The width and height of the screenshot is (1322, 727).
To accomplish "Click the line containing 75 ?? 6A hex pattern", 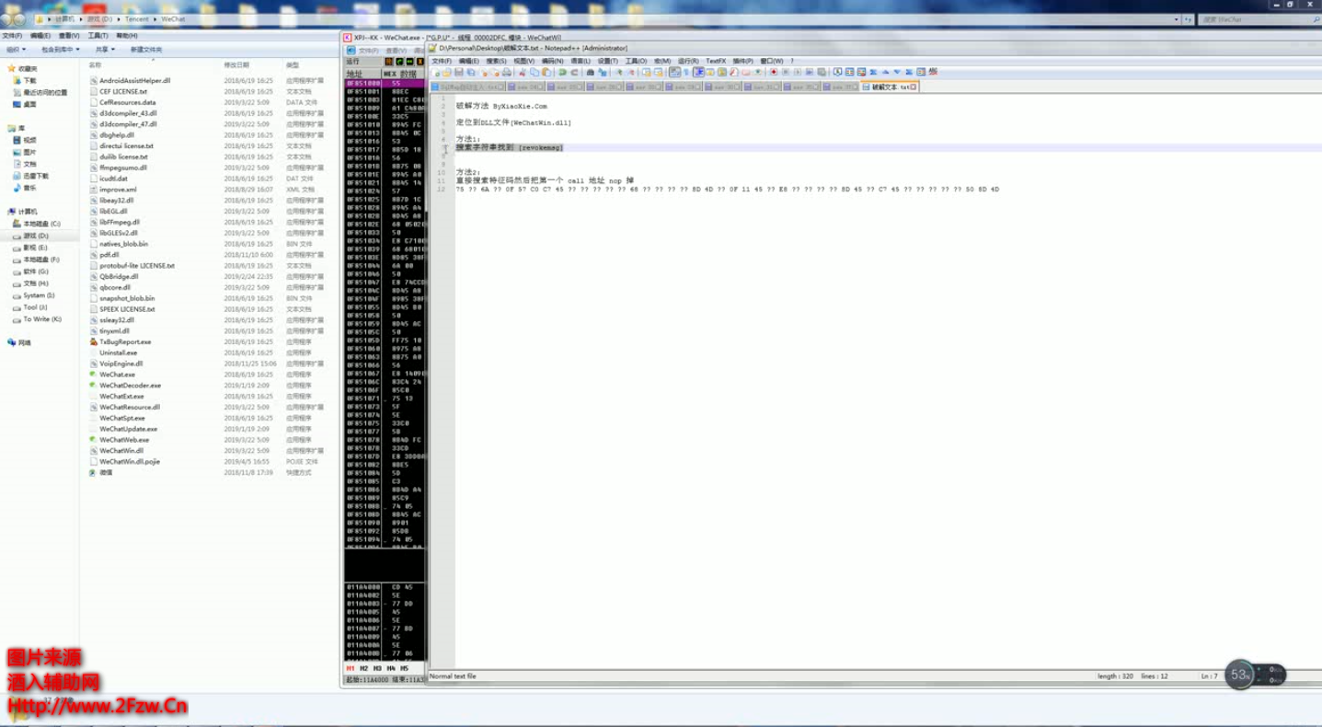I will pos(727,190).
